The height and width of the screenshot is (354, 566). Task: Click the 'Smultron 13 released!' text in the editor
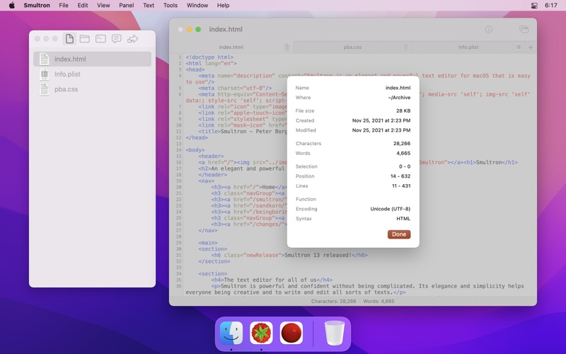click(318, 255)
